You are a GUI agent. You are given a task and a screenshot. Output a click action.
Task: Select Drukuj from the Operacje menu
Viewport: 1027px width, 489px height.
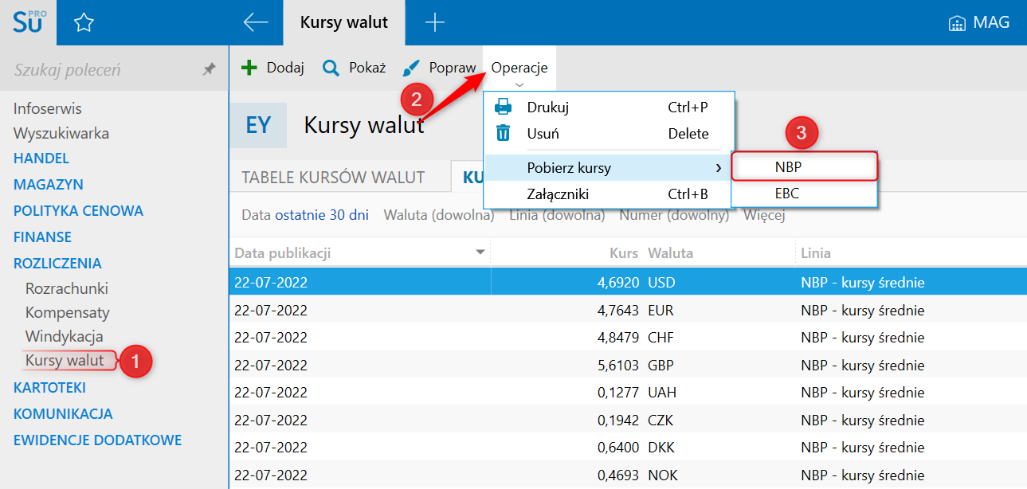point(609,107)
